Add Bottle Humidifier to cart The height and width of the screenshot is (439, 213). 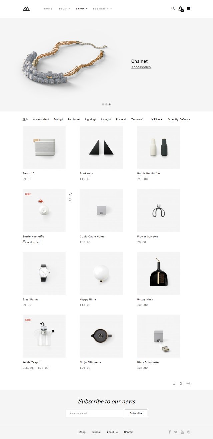tap(31, 242)
